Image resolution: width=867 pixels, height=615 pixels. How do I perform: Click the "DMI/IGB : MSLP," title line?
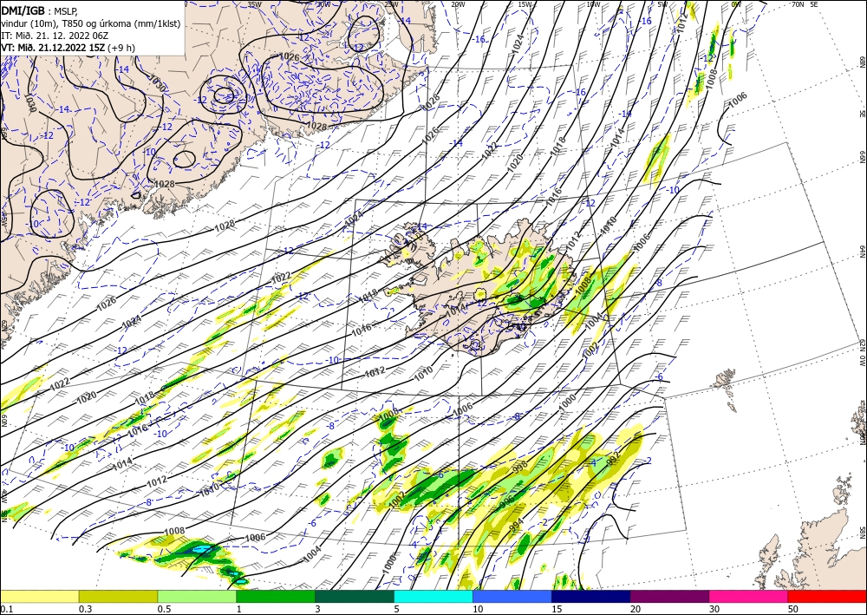40,10
